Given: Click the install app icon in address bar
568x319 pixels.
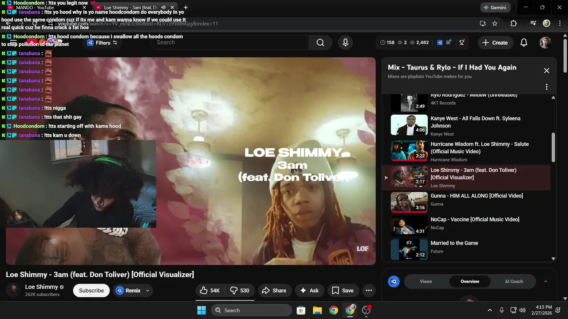Looking at the screenshot, I should (483, 23).
